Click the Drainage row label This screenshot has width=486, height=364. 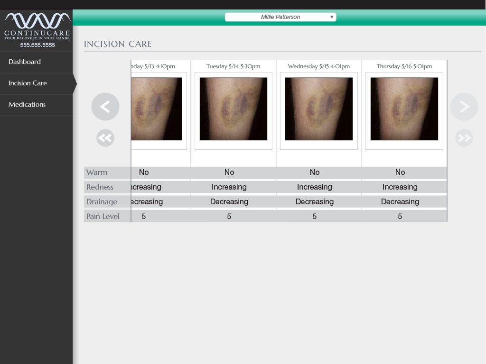click(102, 202)
